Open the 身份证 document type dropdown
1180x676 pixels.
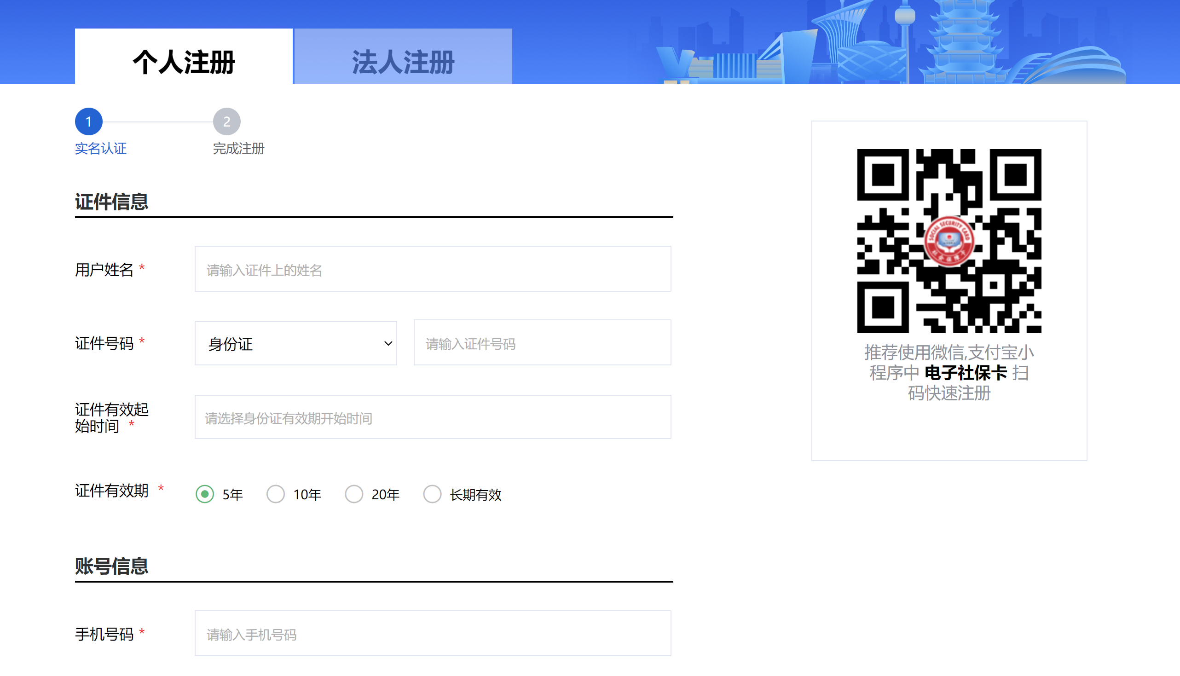[x=296, y=344]
